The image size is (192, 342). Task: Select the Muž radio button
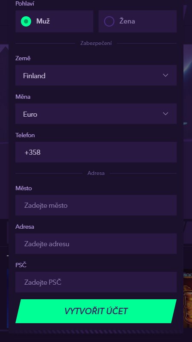(26, 21)
